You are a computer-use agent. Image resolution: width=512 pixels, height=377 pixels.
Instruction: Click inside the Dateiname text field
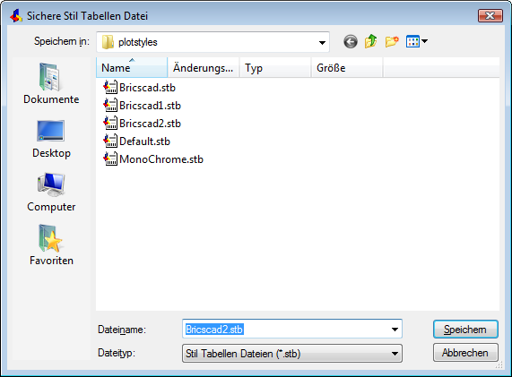pyautogui.click(x=286, y=330)
